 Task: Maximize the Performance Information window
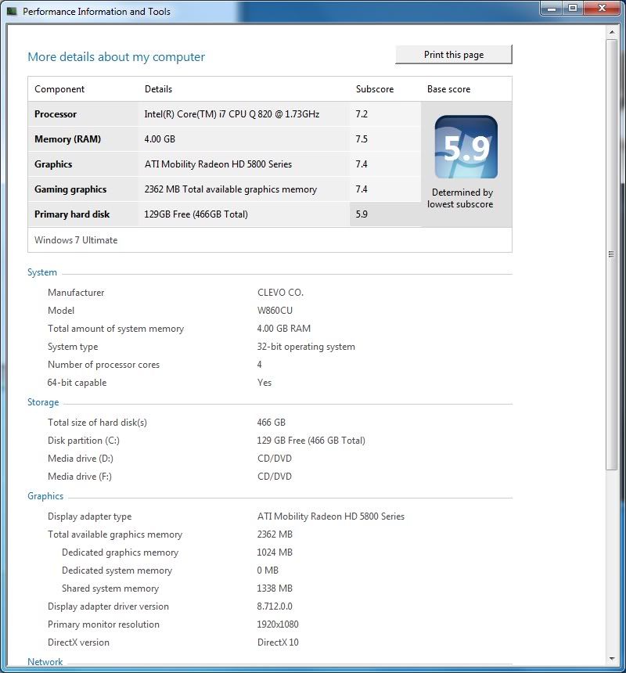pyautogui.click(x=573, y=8)
